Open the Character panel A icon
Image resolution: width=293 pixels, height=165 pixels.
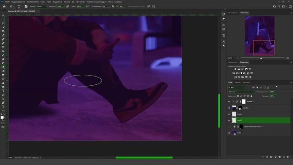224,42
